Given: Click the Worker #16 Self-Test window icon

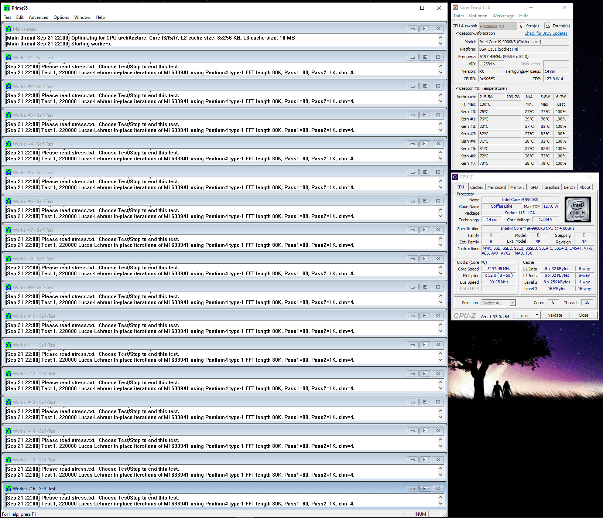Looking at the screenshot, I should tap(8, 489).
